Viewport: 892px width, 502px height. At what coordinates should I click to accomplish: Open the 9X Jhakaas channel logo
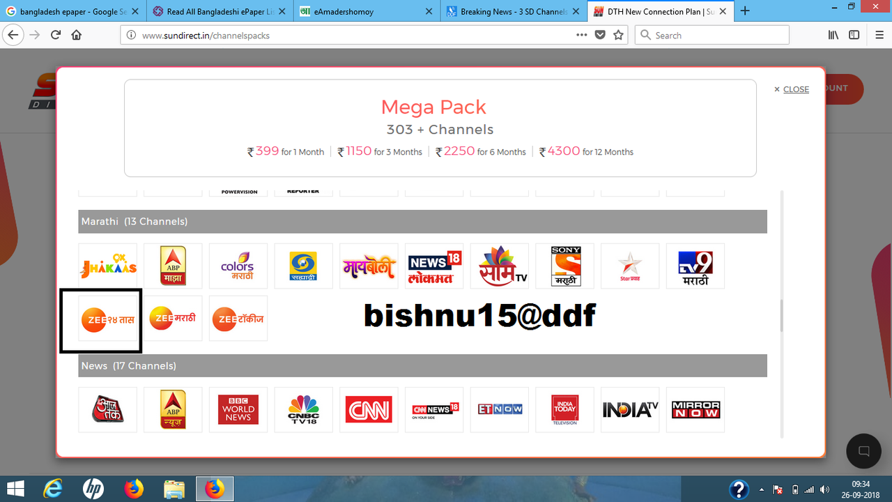[107, 266]
